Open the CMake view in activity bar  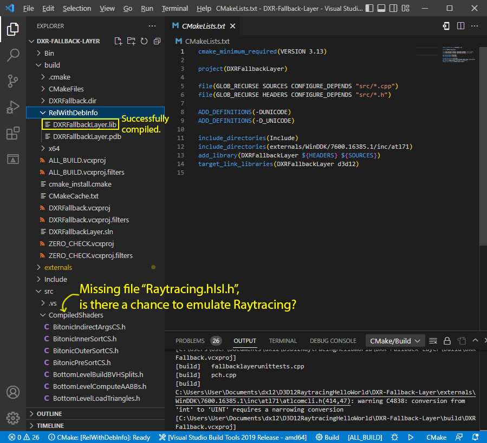click(x=13, y=159)
